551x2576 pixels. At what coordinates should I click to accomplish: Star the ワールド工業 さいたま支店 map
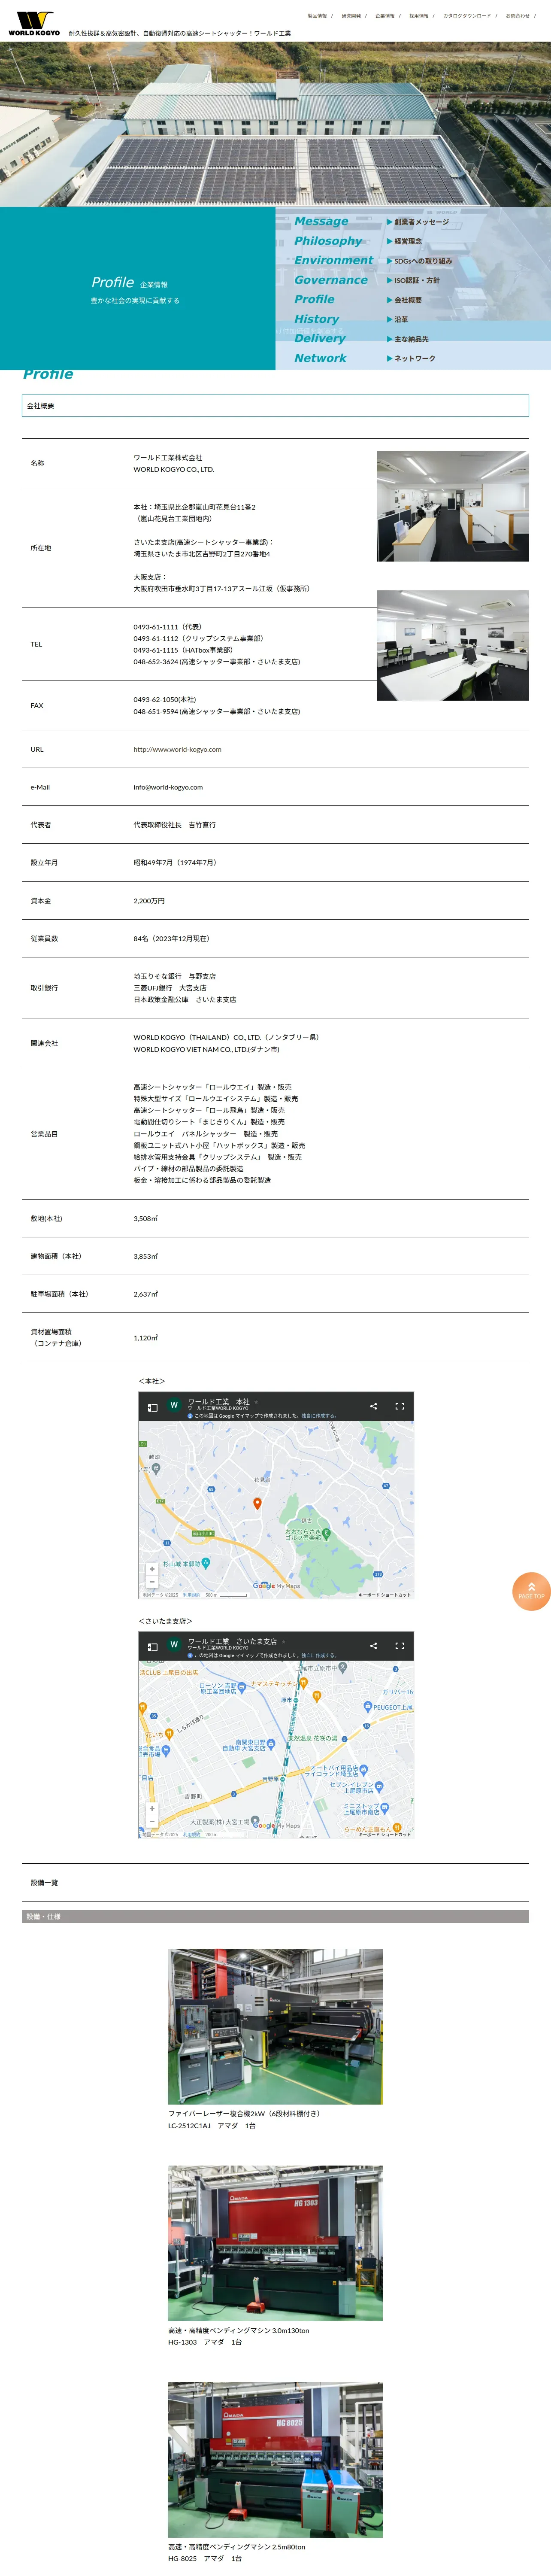point(284,1642)
